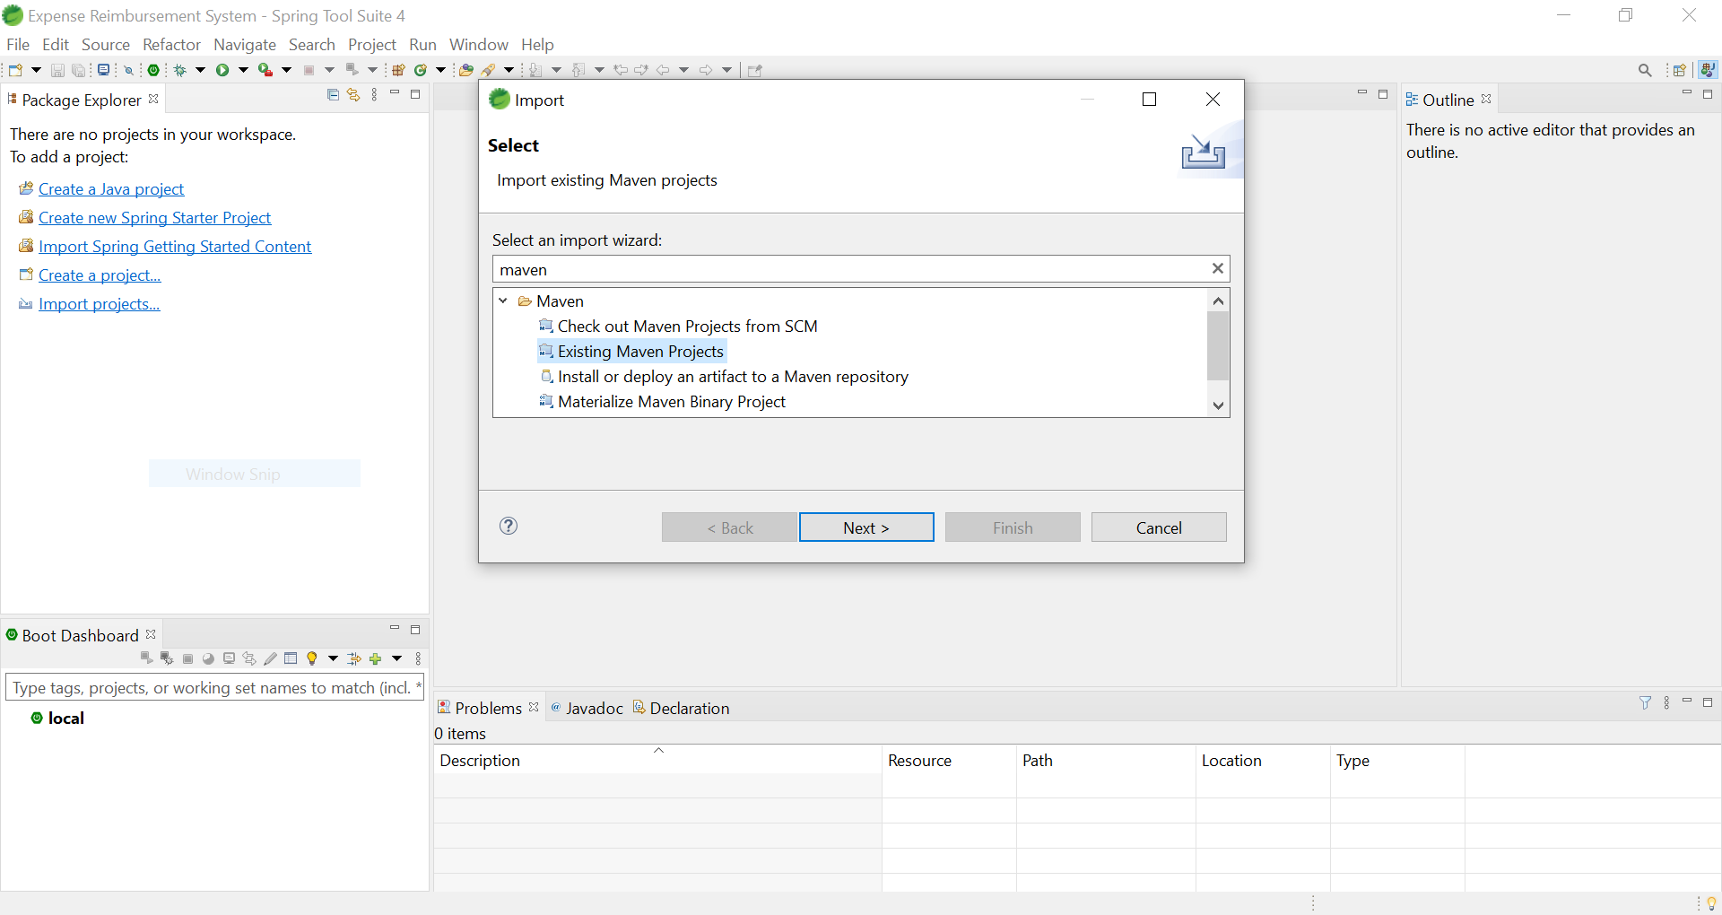Click the Save toolbar icon
This screenshot has height=915, width=1722.
57,70
